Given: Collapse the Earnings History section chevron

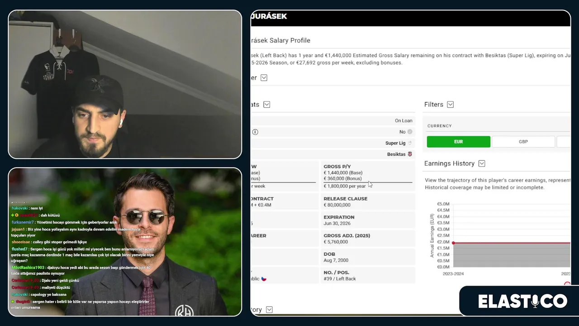Looking at the screenshot, I should pos(482,163).
